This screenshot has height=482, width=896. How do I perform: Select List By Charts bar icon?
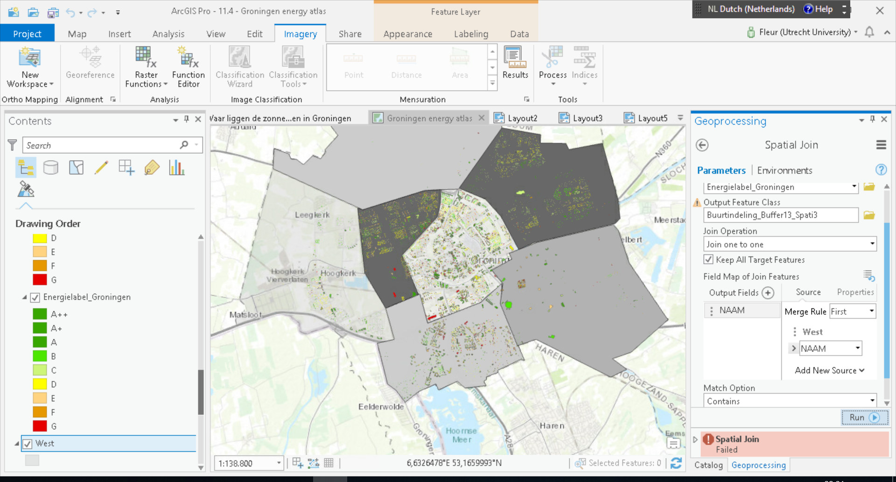177,167
